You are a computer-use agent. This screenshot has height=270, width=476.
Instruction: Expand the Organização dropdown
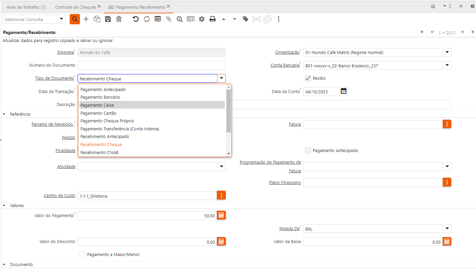447,52
